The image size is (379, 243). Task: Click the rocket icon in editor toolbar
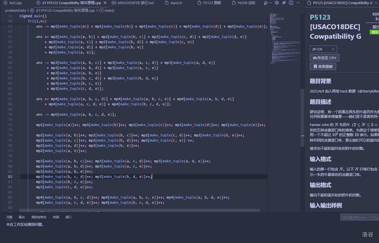(x=284, y=3)
